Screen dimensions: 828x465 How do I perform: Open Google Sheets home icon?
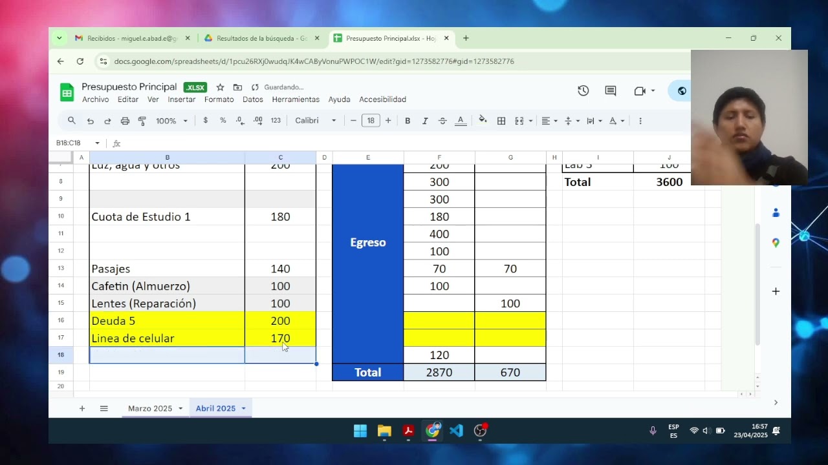(x=67, y=92)
